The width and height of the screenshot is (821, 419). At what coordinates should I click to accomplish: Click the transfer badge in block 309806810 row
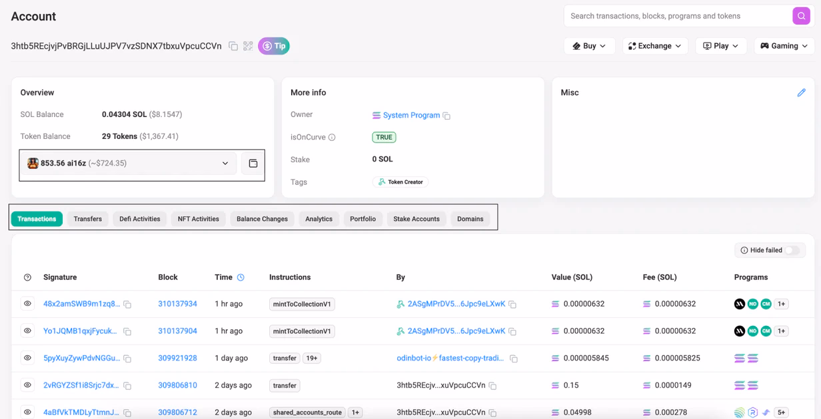pyautogui.click(x=285, y=385)
